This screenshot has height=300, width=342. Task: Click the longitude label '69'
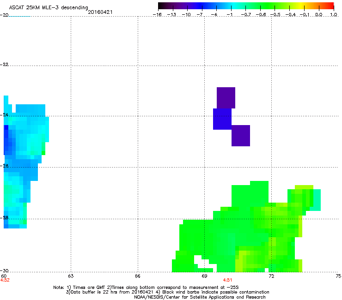coord(204,276)
